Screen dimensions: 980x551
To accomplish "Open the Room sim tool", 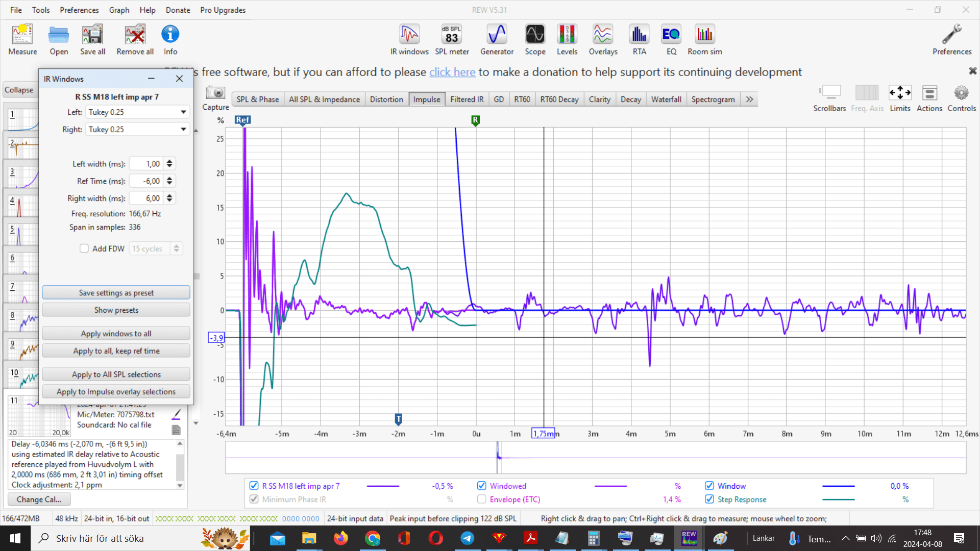I will click(x=705, y=40).
